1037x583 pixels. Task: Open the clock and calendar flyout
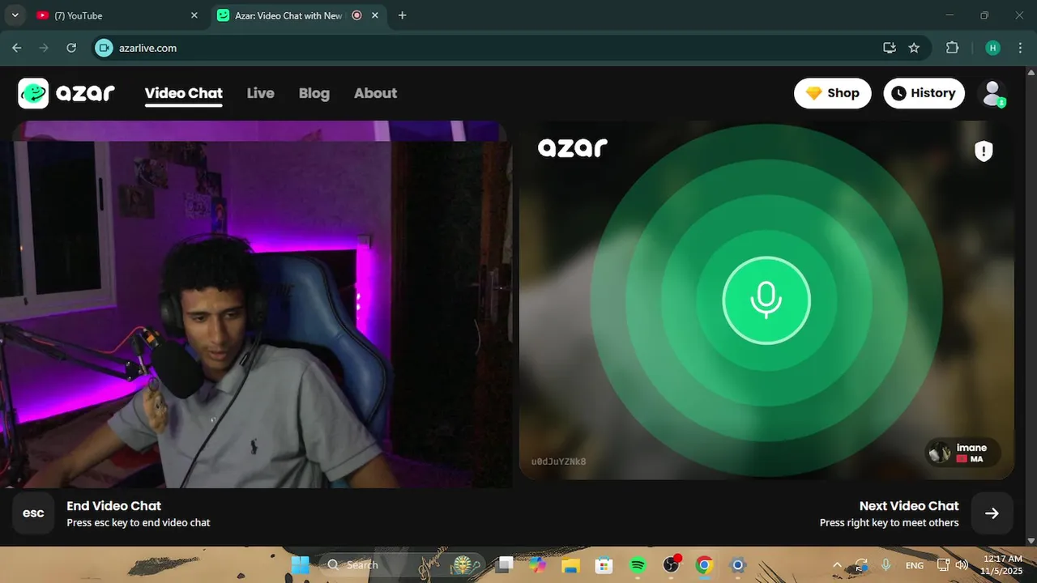tap(1002, 565)
